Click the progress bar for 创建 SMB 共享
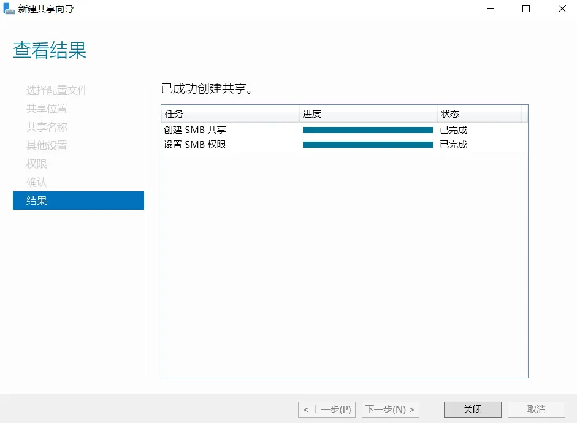Viewport: 577px width, 423px height. (x=368, y=130)
